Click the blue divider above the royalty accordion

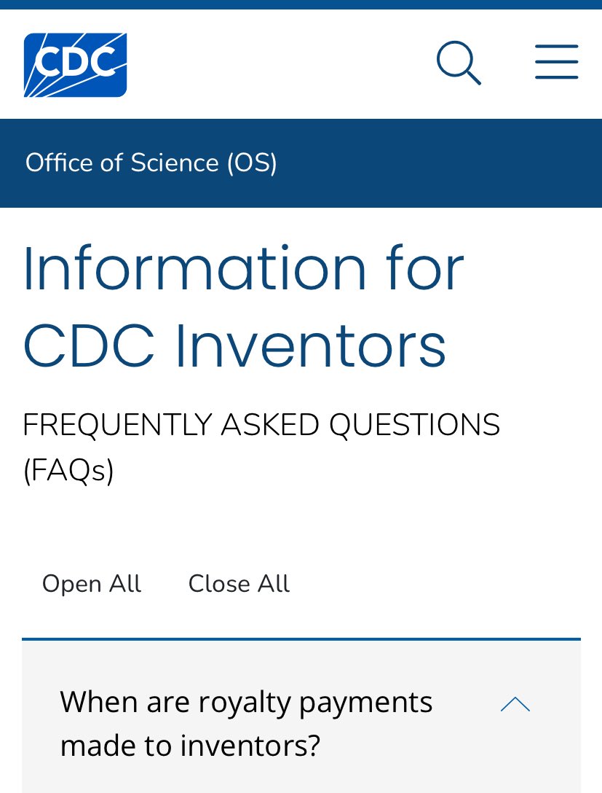pyautogui.click(x=301, y=639)
